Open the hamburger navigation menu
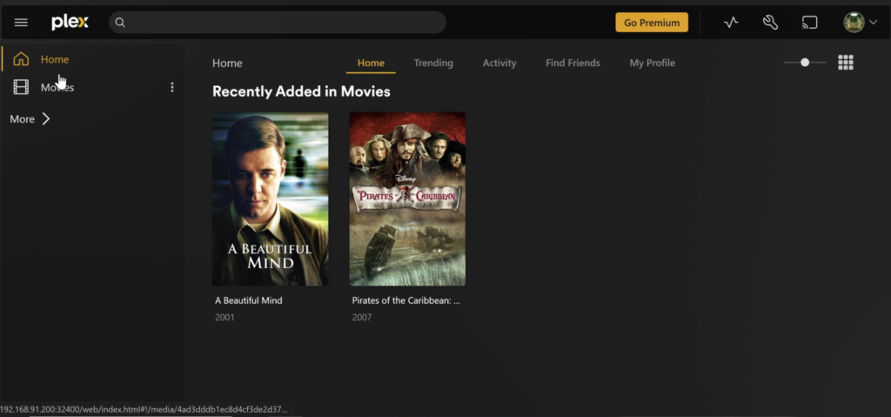The width and height of the screenshot is (891, 417). pyautogui.click(x=21, y=23)
